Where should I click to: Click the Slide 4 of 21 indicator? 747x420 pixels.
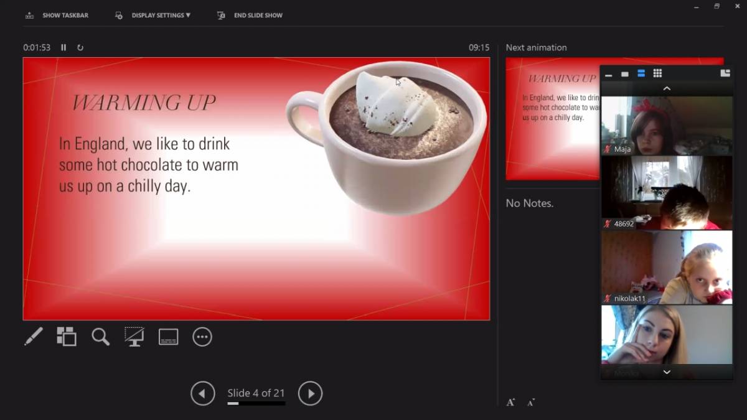pyautogui.click(x=256, y=393)
